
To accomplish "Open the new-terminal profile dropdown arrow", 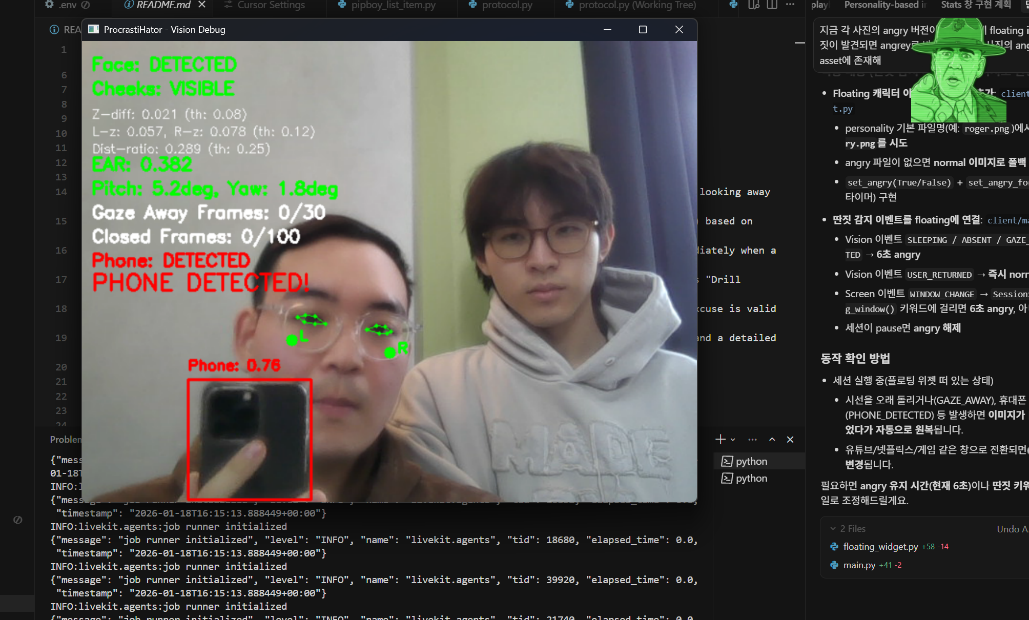I will [x=733, y=440].
